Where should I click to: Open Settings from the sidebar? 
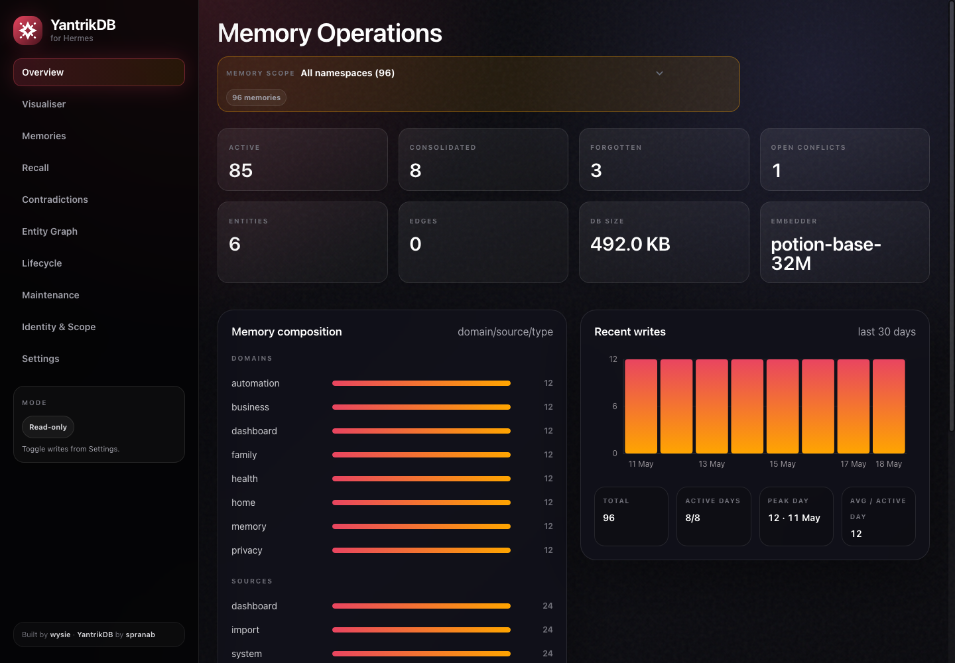coord(99,359)
